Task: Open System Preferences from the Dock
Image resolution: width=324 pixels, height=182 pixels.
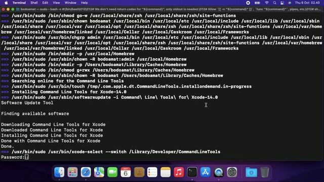Action: tap(232, 172)
